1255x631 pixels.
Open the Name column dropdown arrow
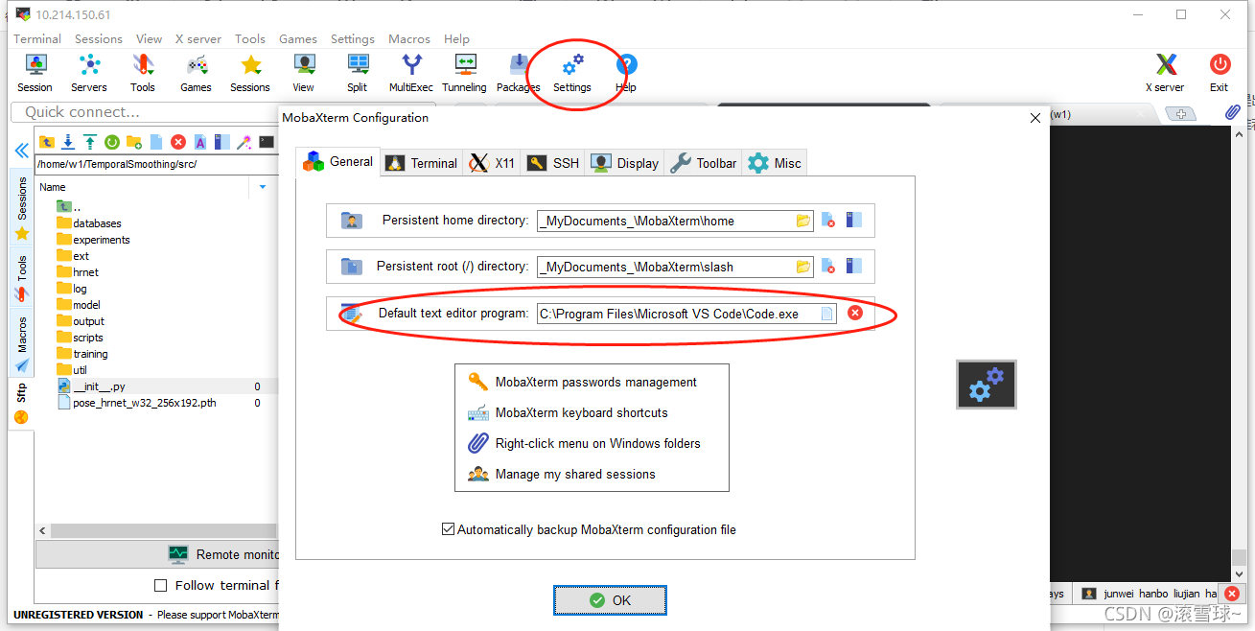263,187
